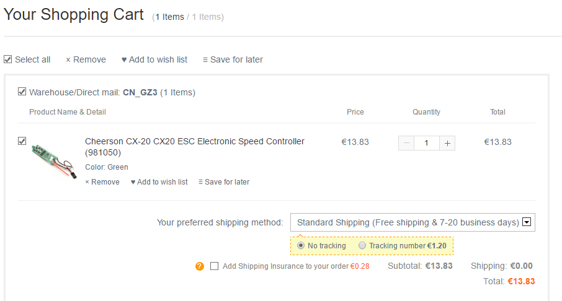Screen dimensions: 562x301
Task: Uncheck the Cheerson ESC product checkbox
Action: click(22, 141)
